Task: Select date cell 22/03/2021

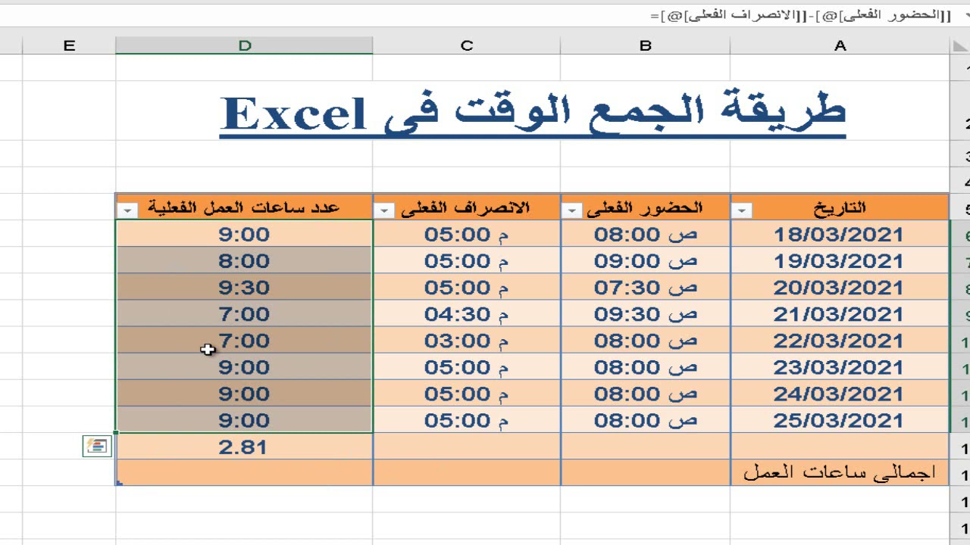Action: click(x=840, y=340)
